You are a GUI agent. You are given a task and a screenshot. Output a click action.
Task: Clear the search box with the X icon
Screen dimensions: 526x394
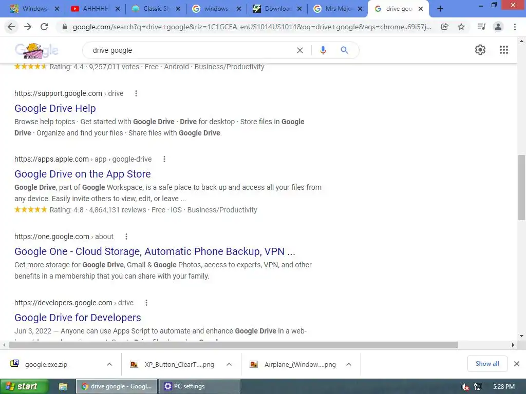coord(300,50)
